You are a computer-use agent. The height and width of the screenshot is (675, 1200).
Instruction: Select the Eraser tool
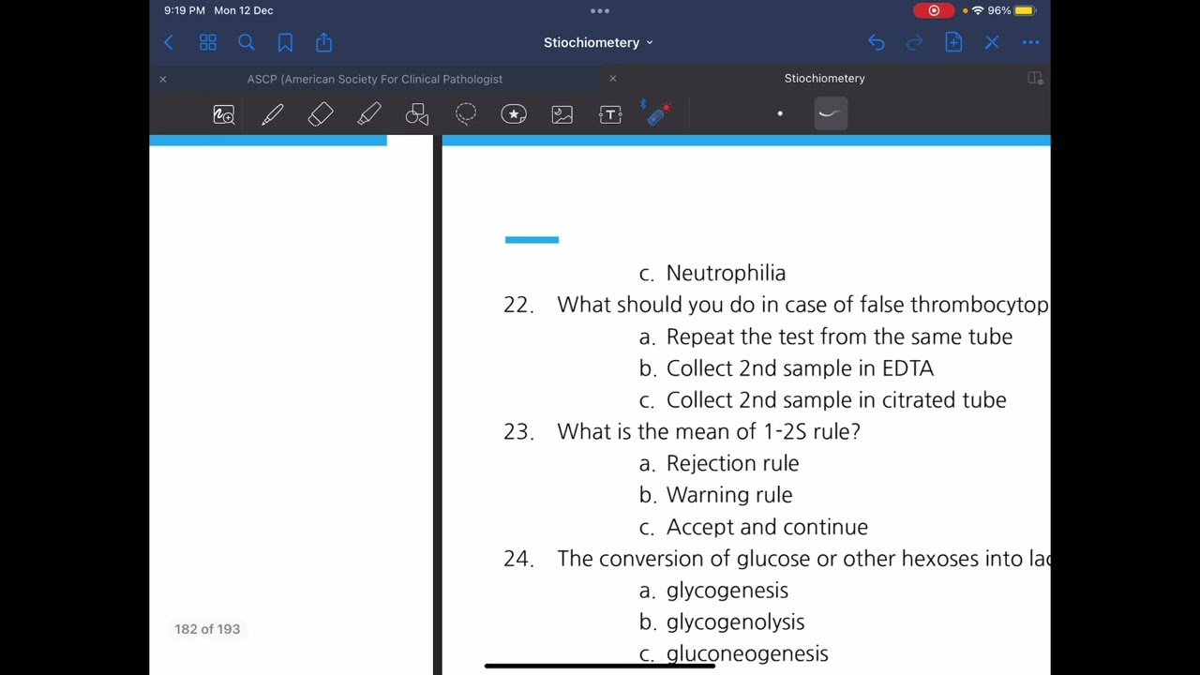(x=321, y=114)
